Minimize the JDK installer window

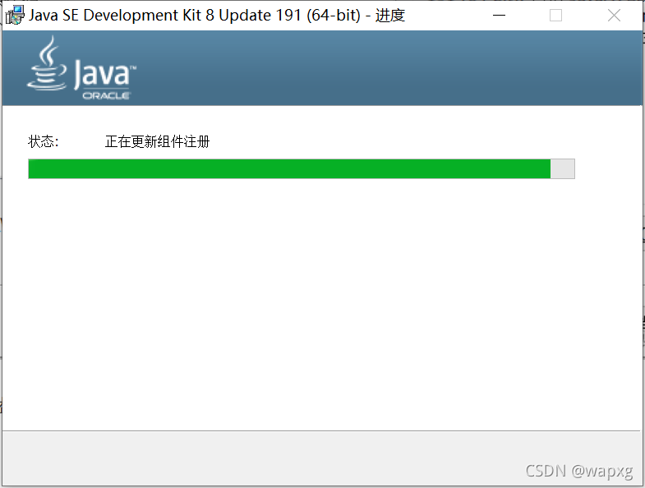pos(499,16)
